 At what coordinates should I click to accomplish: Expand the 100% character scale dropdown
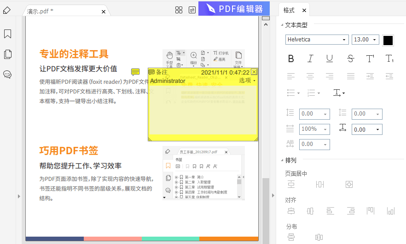pyautogui.click(x=314, y=129)
